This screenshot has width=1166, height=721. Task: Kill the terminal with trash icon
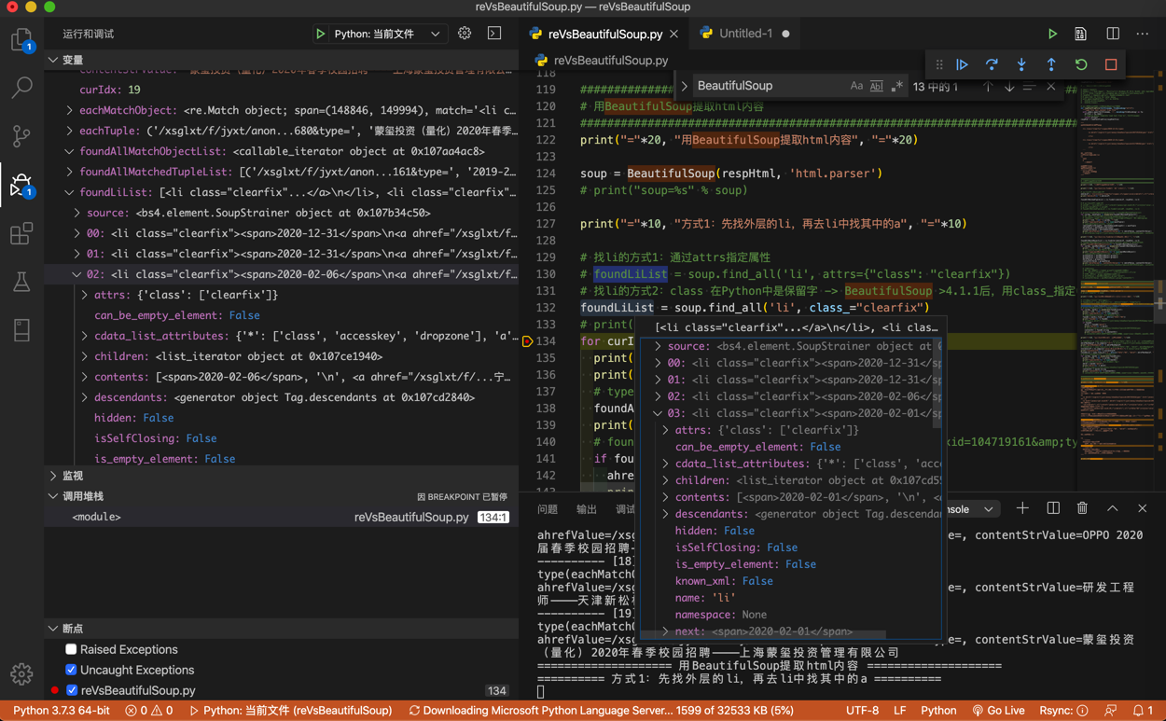click(1082, 508)
